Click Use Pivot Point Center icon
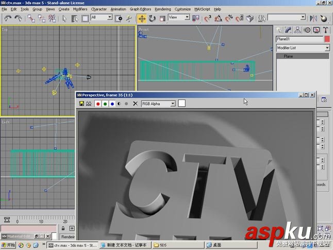333x250 pixels. [x=195, y=19]
